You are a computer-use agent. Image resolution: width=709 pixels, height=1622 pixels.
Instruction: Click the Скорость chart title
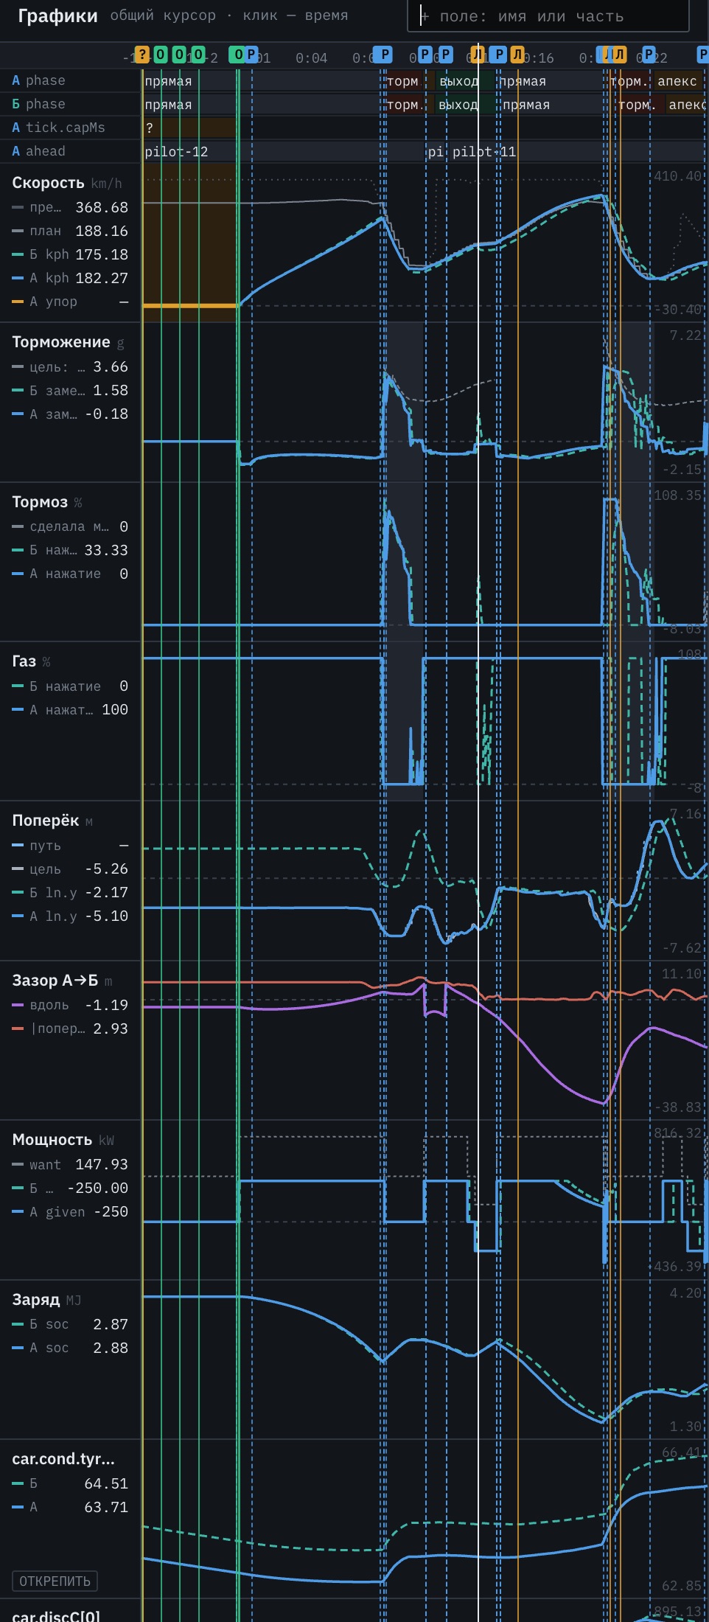click(x=48, y=183)
